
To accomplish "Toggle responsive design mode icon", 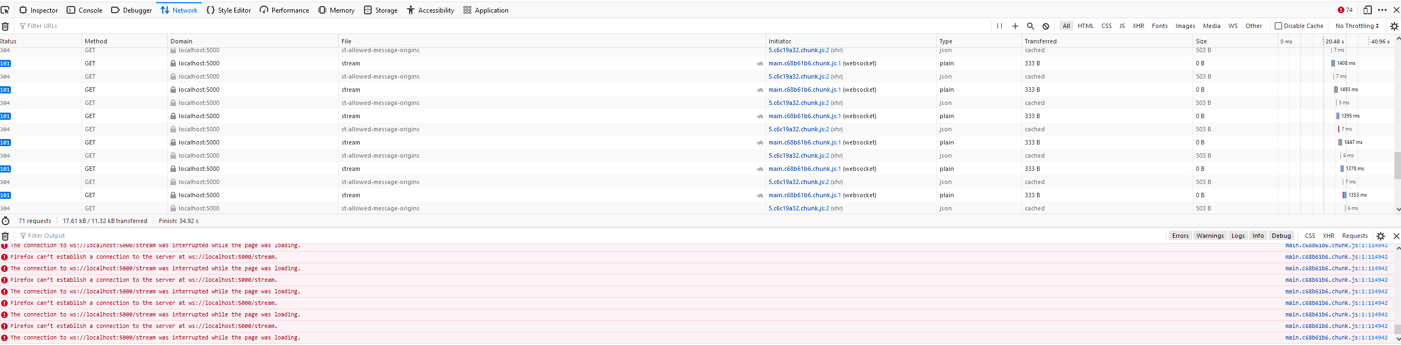I will (1367, 10).
